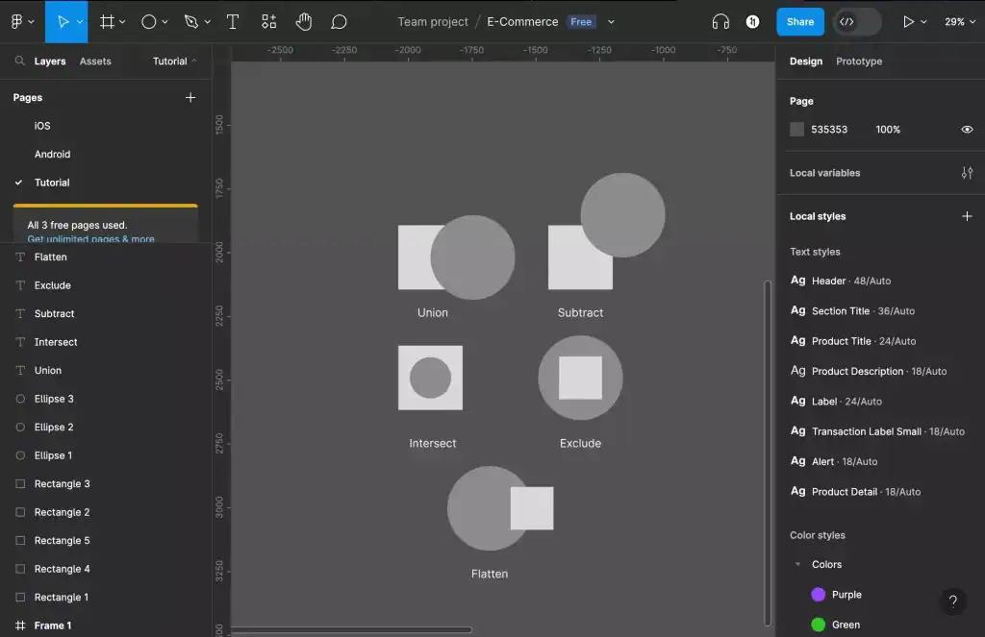Toggle page visibility with the eye icon
Screen dimensions: 985x637
(x=967, y=128)
